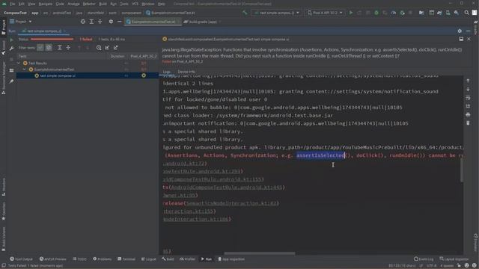The width and height of the screenshot is (479, 269).
Task: Click the horizontal scrollbar of log output
Action: pos(260,253)
